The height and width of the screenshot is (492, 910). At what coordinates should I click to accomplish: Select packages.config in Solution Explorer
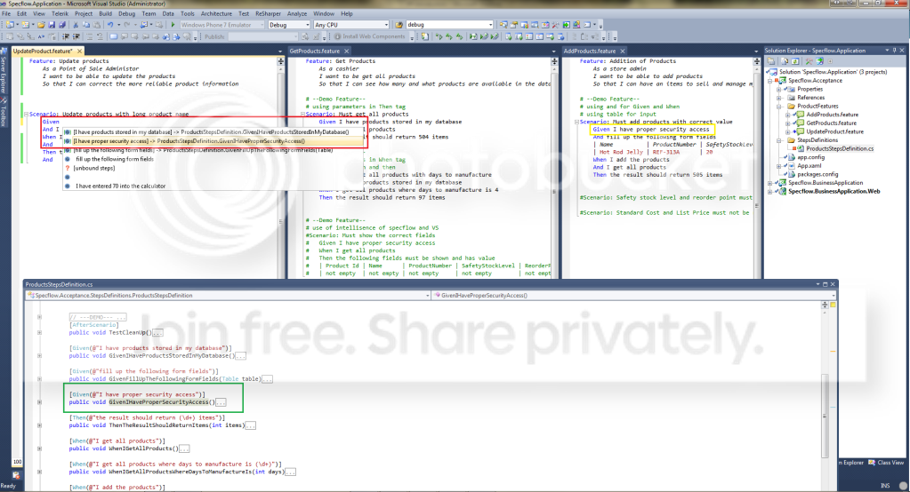click(817, 174)
